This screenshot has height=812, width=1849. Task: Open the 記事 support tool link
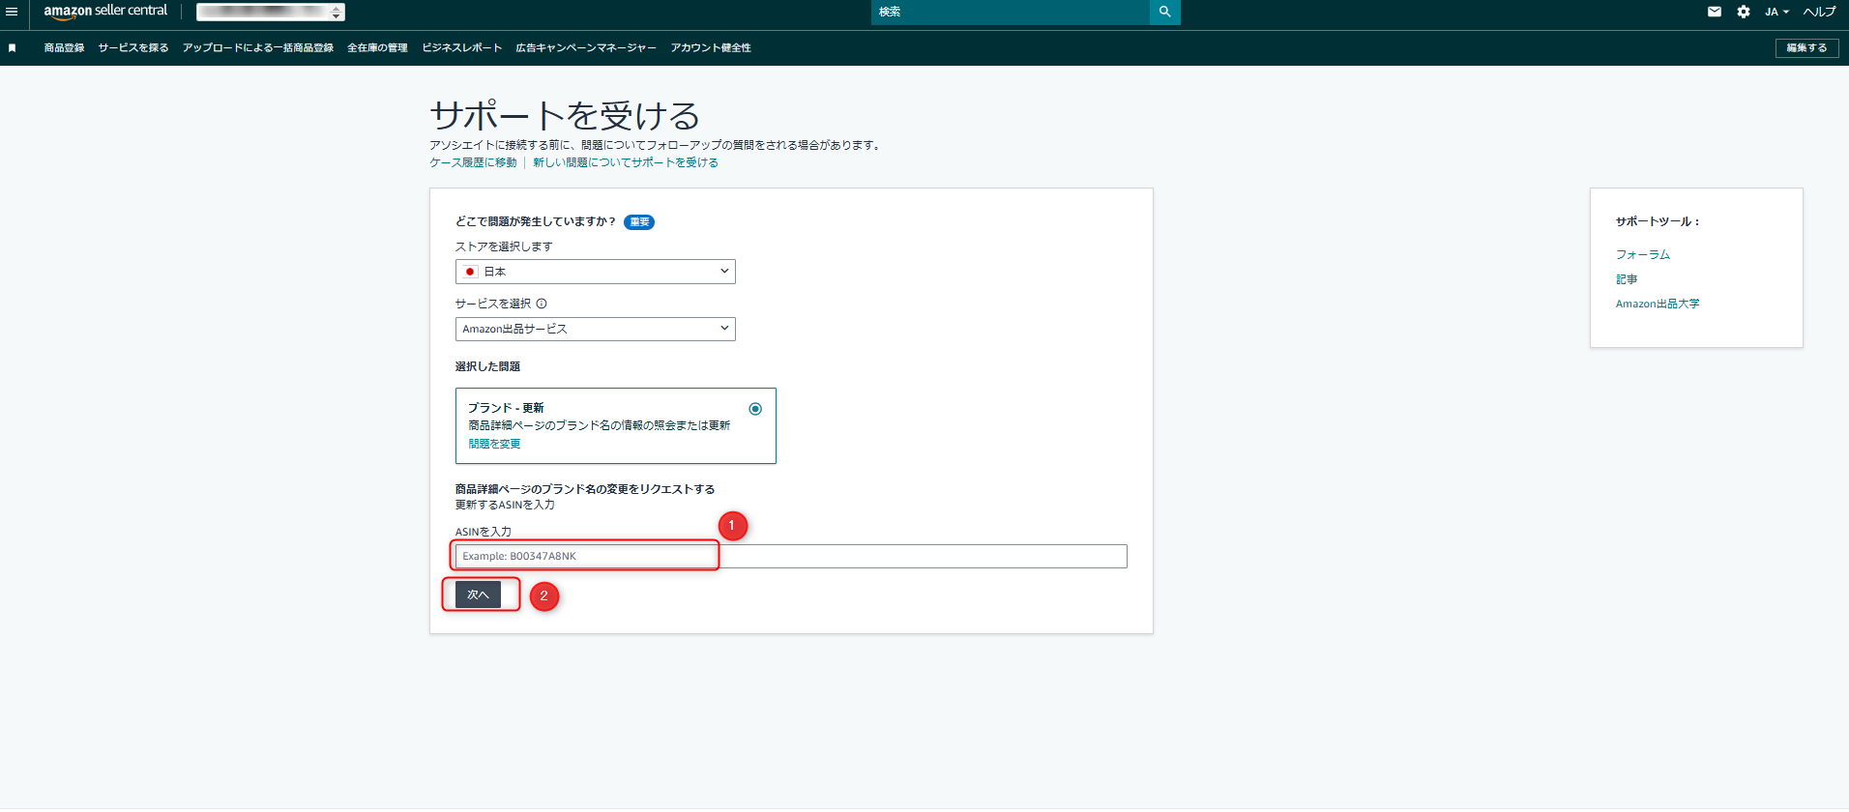1626,279
